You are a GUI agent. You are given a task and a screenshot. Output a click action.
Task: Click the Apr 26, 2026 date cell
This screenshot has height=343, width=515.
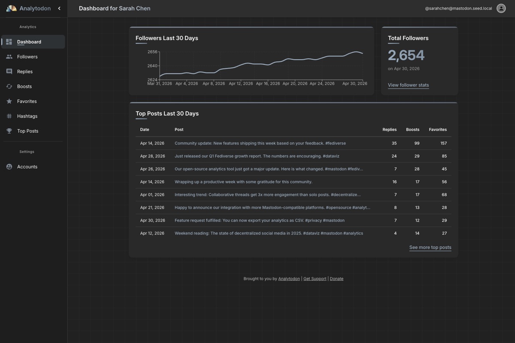pyautogui.click(x=152, y=169)
